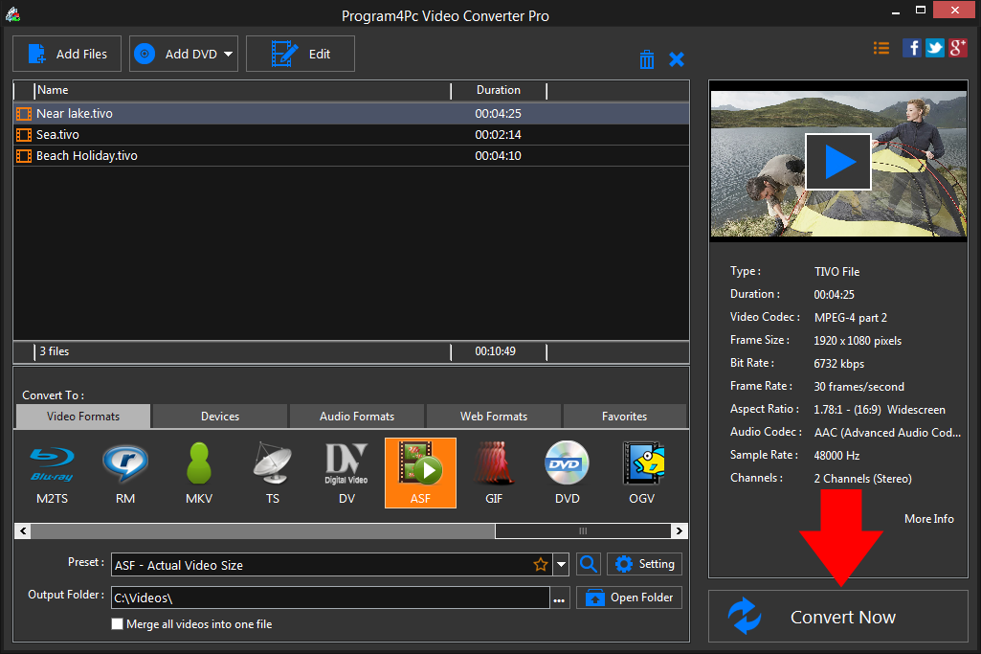The width and height of the screenshot is (981, 654).
Task: Click the 3 files count text
Action: click(x=55, y=351)
